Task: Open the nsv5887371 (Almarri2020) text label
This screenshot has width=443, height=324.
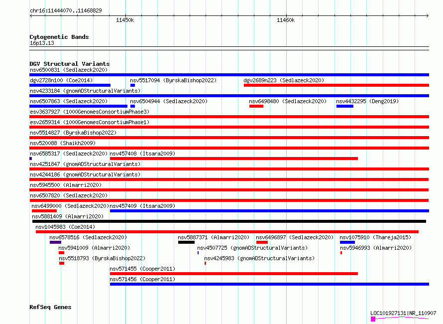Action: point(214,237)
